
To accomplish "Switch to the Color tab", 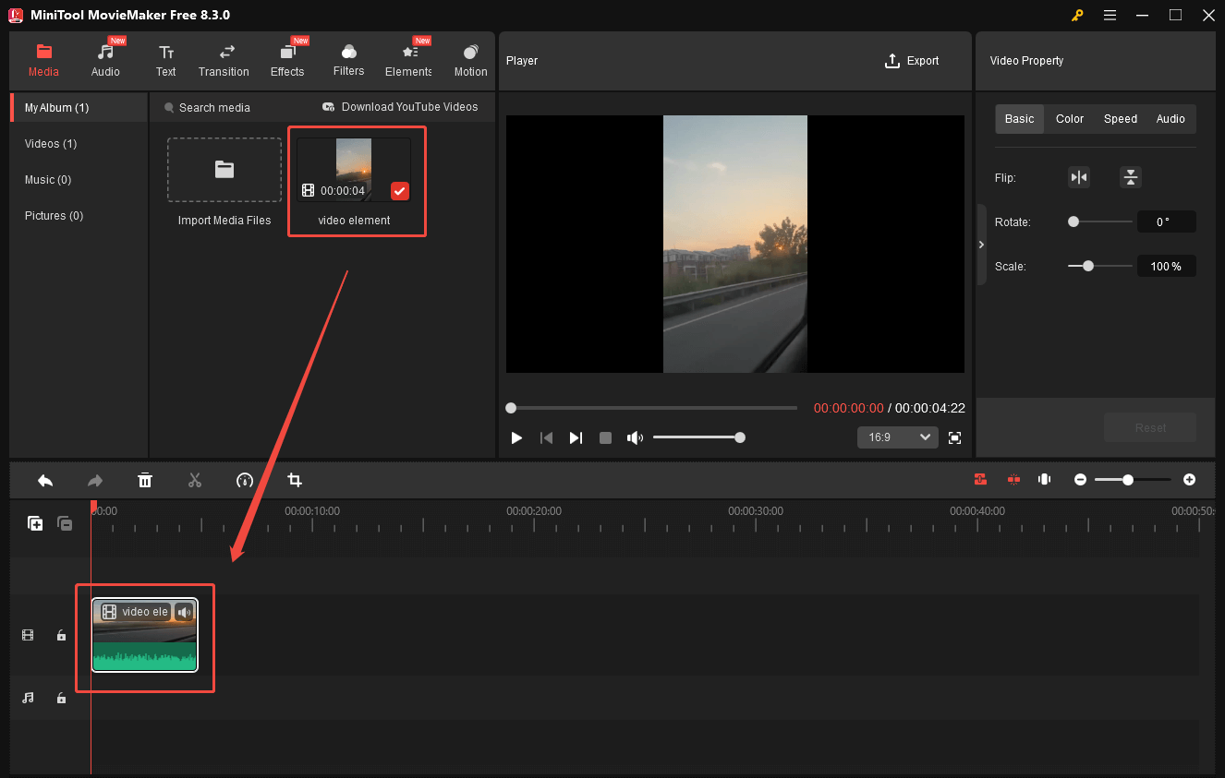I will point(1069,118).
